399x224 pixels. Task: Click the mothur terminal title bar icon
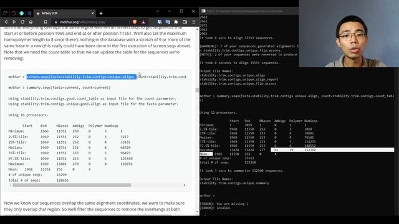203,11
